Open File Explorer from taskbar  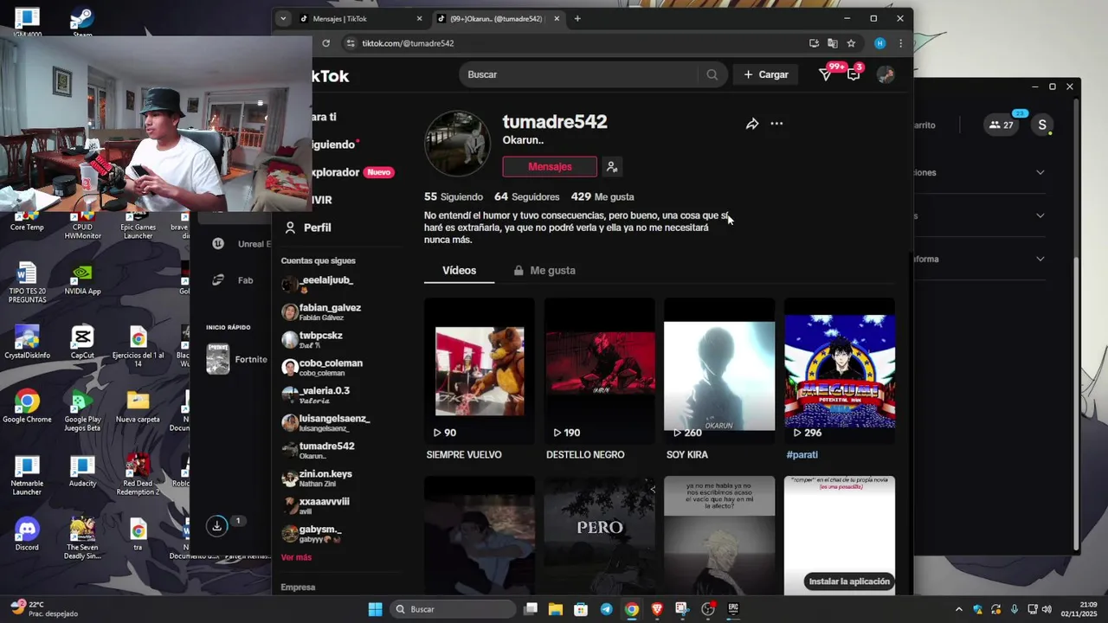555,609
